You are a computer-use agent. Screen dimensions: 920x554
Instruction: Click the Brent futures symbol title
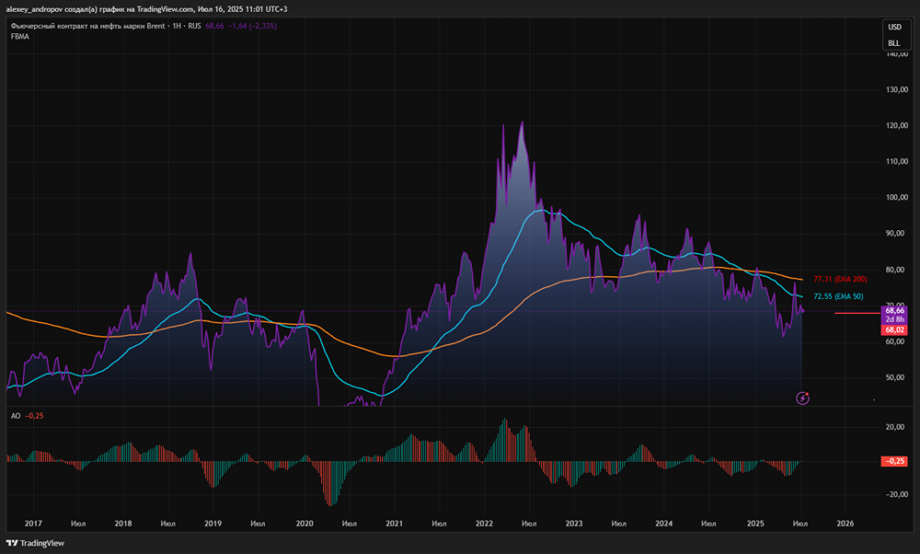pyautogui.click(x=87, y=26)
